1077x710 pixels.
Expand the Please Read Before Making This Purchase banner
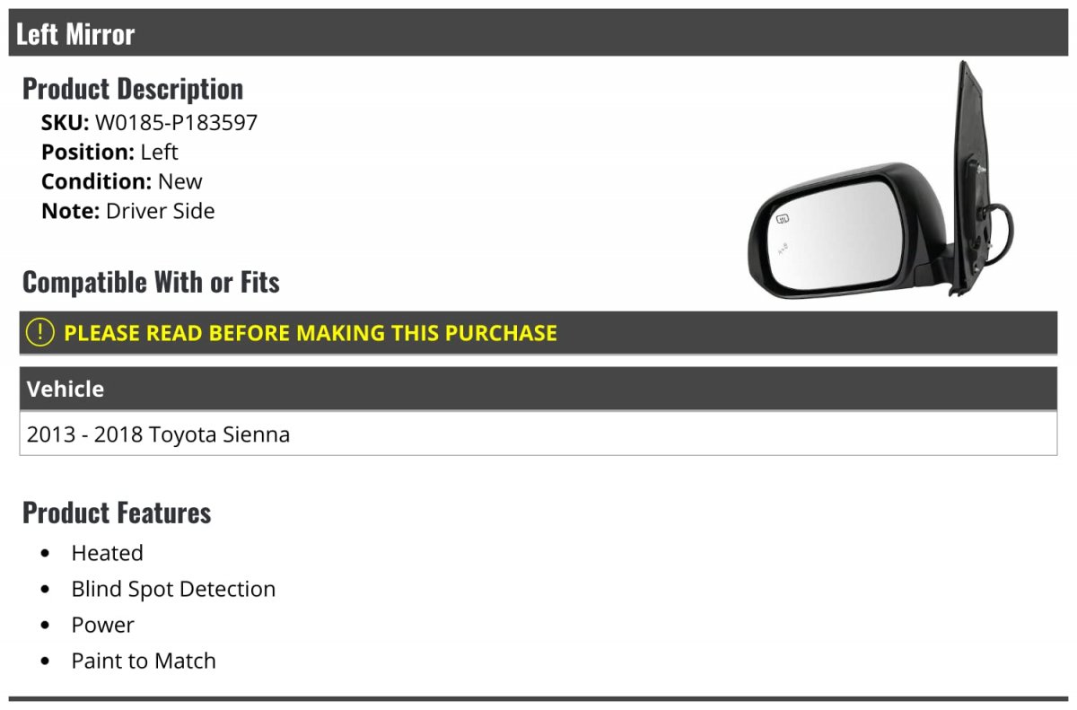pyautogui.click(x=538, y=333)
